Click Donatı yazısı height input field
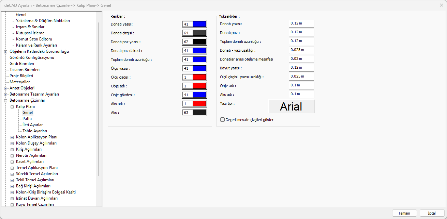Image resolution: width=447 pixels, height=219 pixels. click(301, 23)
